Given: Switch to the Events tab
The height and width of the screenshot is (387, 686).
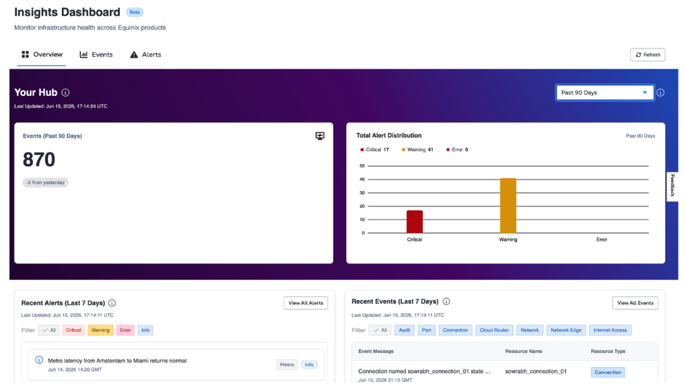Looking at the screenshot, I should 96,55.
